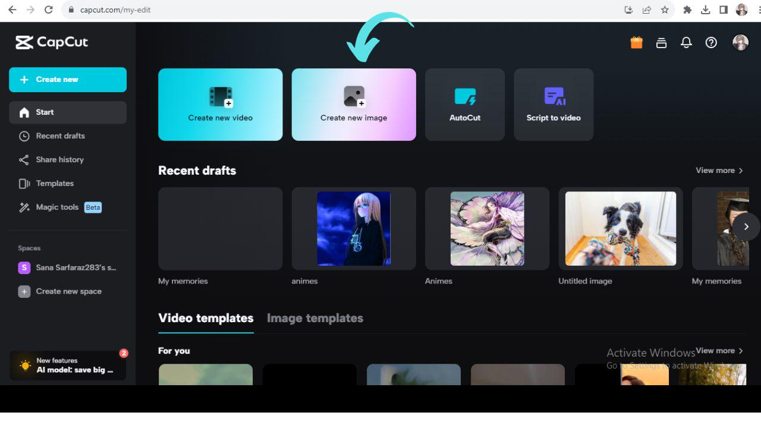Show next drafts with right arrow

tap(746, 226)
